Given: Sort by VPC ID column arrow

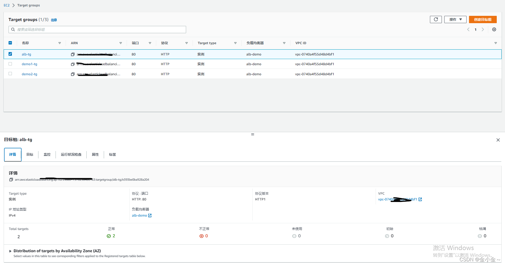Looking at the screenshot, I should pyautogui.click(x=496, y=43).
